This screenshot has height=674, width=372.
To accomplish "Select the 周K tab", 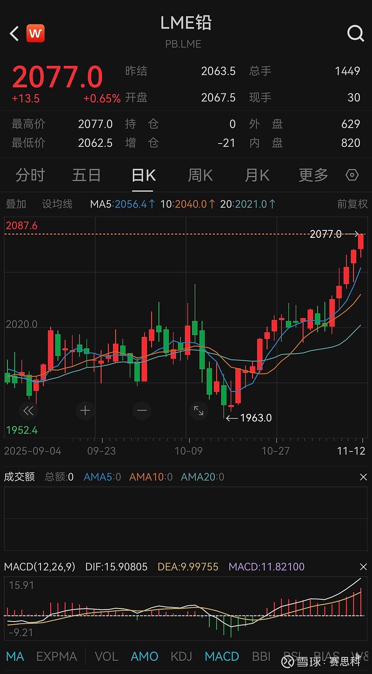I will point(200,175).
